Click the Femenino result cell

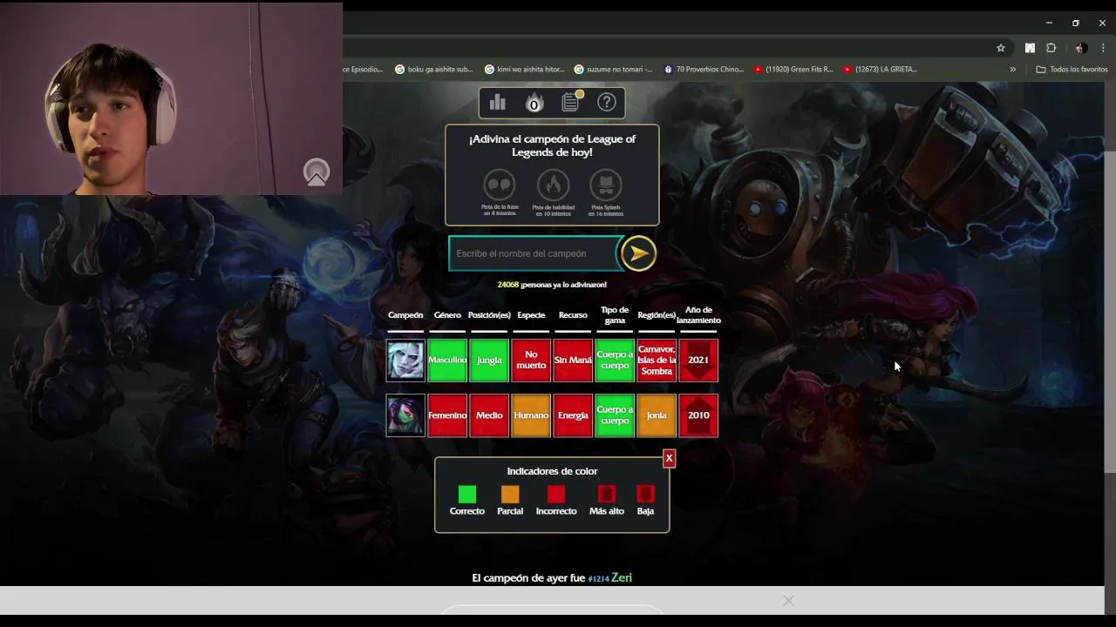(x=447, y=415)
